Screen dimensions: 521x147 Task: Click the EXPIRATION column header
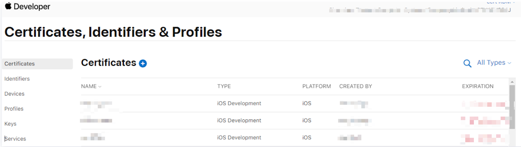477,86
